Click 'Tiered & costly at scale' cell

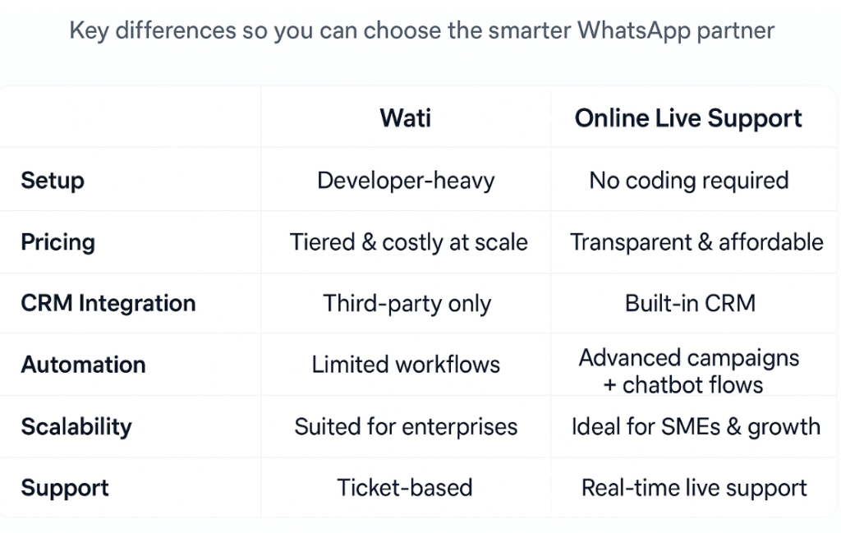pyautogui.click(x=408, y=242)
